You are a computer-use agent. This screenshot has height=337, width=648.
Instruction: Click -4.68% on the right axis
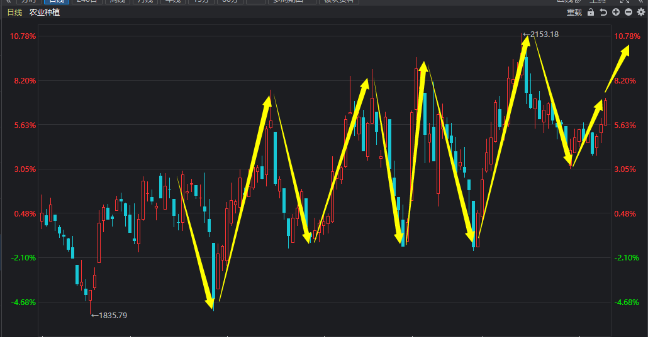point(627,302)
